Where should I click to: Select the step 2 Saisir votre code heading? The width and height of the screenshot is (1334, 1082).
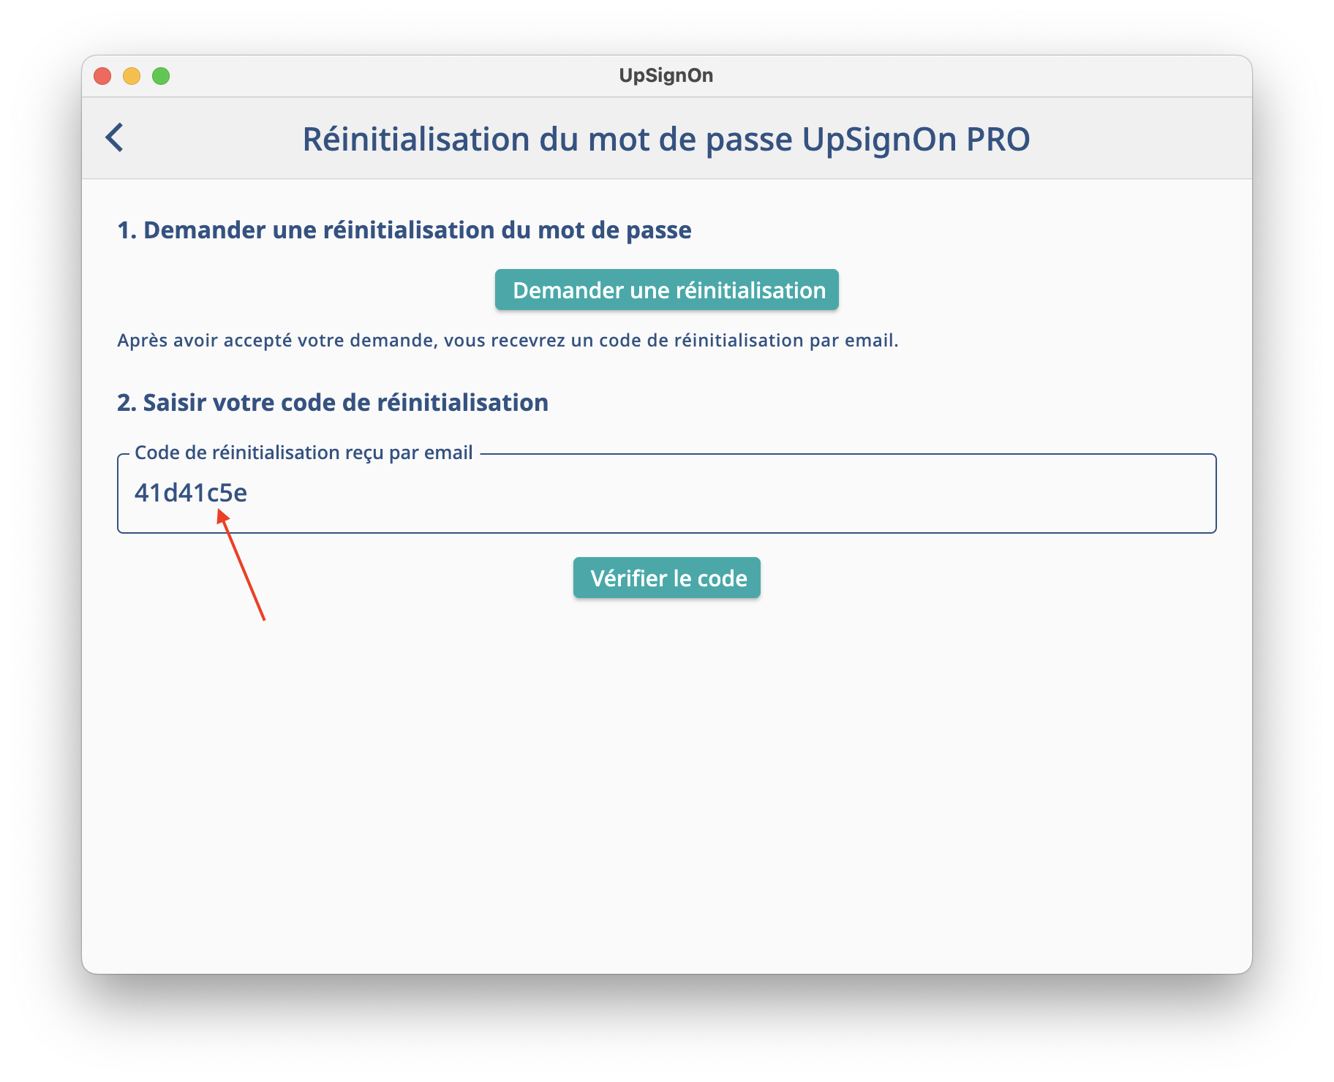pyautogui.click(x=332, y=403)
